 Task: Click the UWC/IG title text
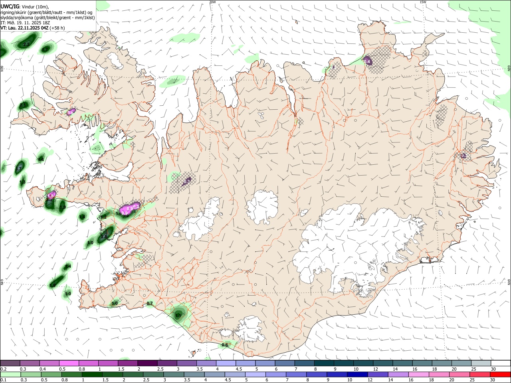coord(10,7)
